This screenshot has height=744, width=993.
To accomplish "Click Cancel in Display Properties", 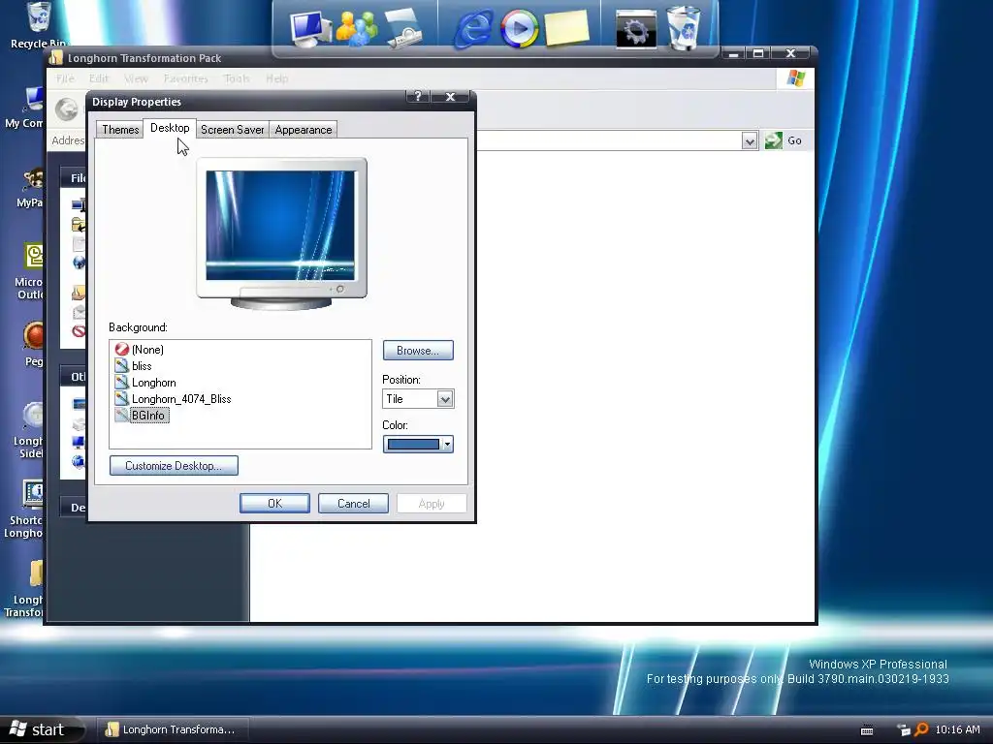I will (x=353, y=504).
